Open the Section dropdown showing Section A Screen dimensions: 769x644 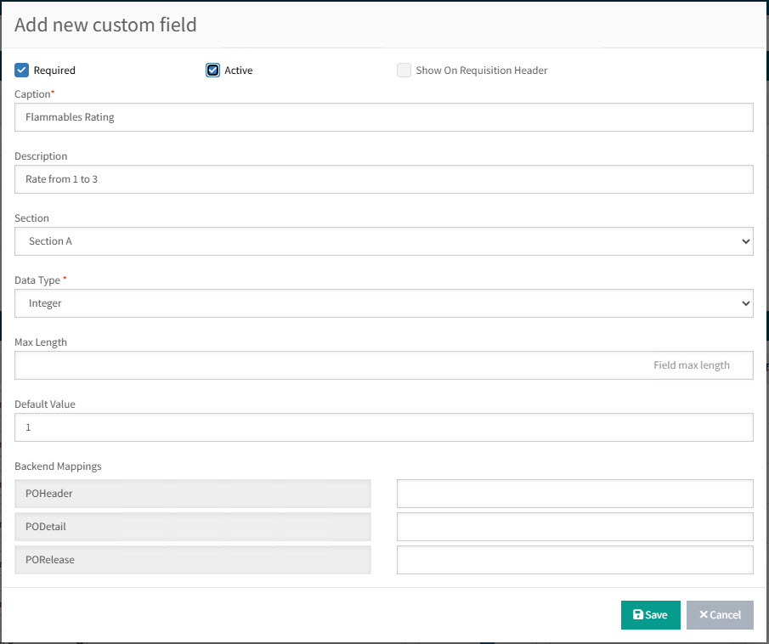(x=384, y=240)
